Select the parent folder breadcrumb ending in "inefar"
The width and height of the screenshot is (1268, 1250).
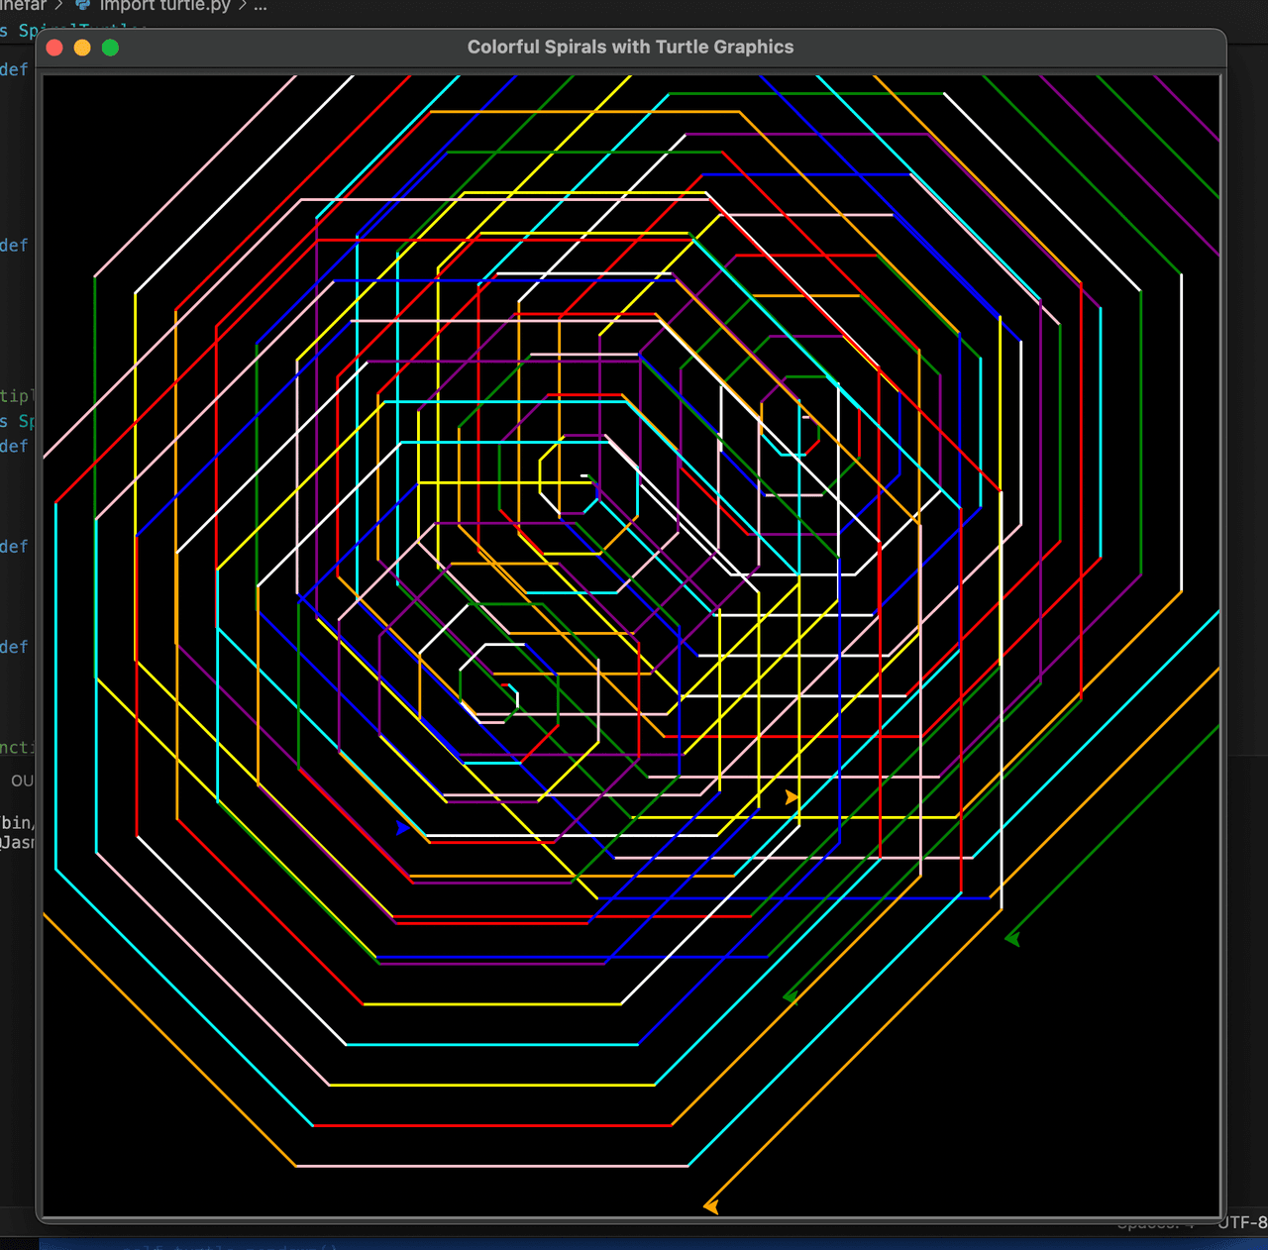(x=23, y=6)
